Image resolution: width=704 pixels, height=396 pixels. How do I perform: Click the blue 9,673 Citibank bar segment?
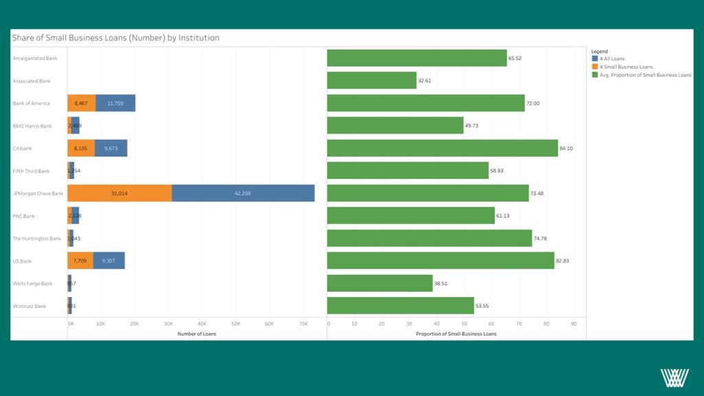[x=111, y=148]
